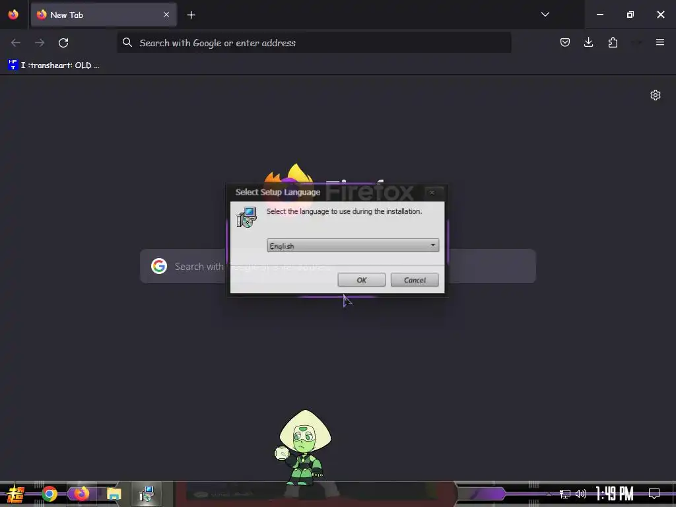The image size is (676, 507).
Task: Open the Firefox application hamburger menu
Action: point(660,42)
